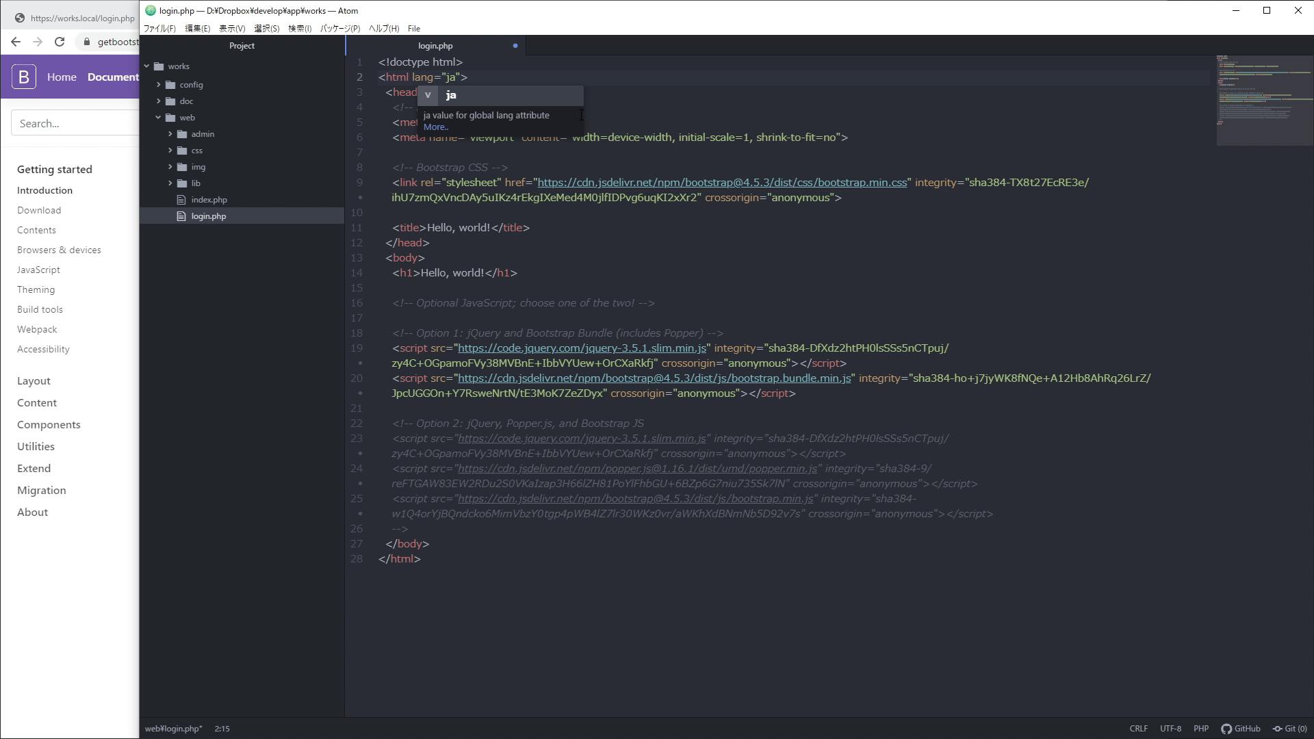
Task: Open the 表示(V) menu
Action: (x=232, y=29)
